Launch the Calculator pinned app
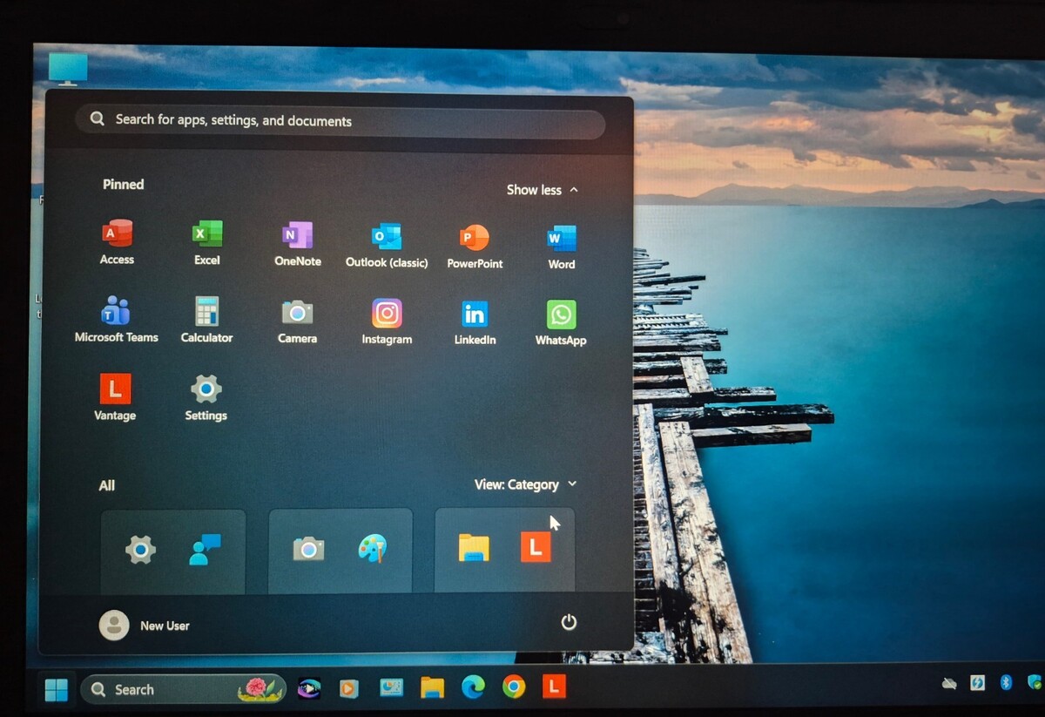Image resolution: width=1045 pixels, height=717 pixels. pos(206,320)
